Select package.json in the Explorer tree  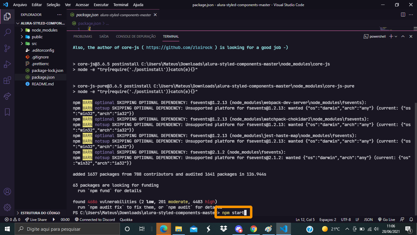pos(40,77)
